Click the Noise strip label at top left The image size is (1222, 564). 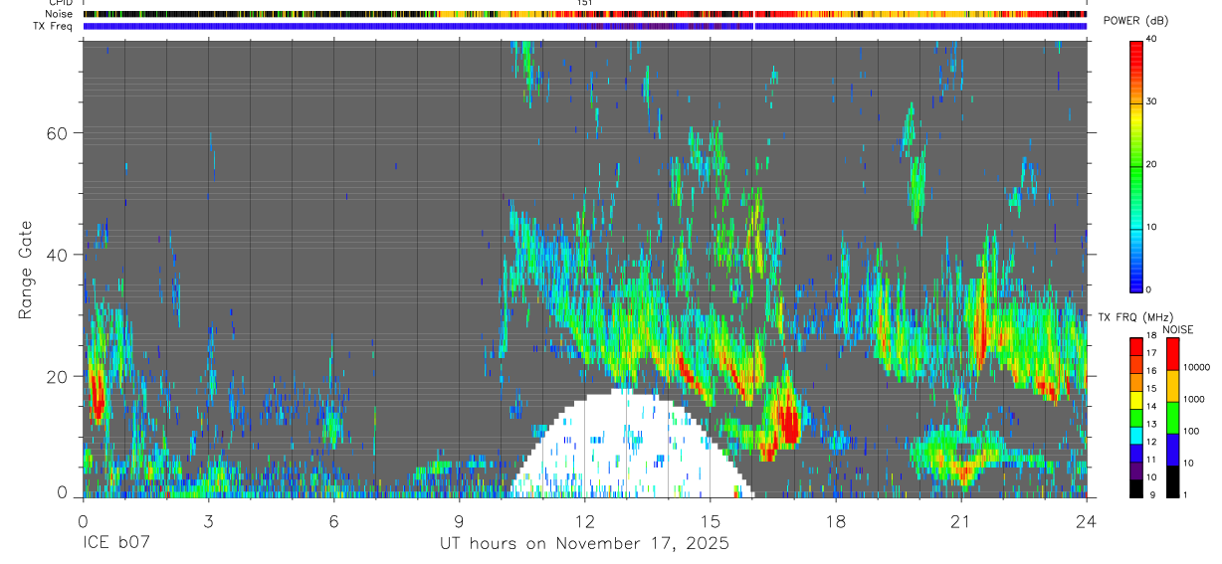pos(59,14)
